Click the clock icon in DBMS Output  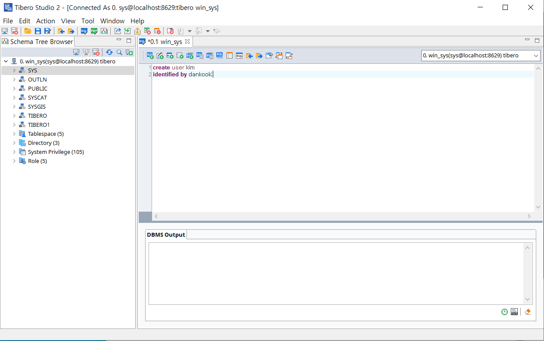(504, 312)
